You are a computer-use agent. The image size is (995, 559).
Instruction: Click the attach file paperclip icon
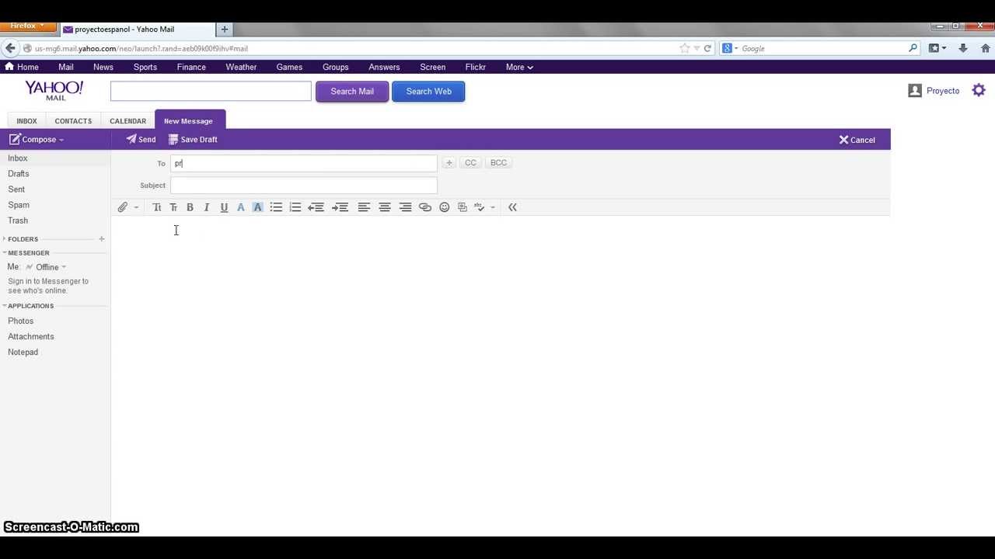122,207
